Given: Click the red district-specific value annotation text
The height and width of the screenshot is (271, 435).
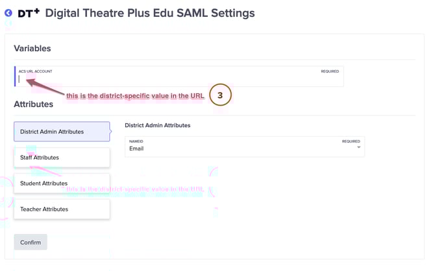Looking at the screenshot, I should (135, 96).
